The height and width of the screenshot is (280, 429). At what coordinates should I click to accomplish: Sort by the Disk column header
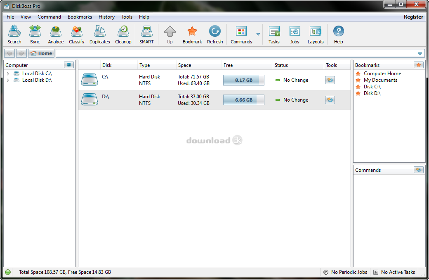(119, 65)
